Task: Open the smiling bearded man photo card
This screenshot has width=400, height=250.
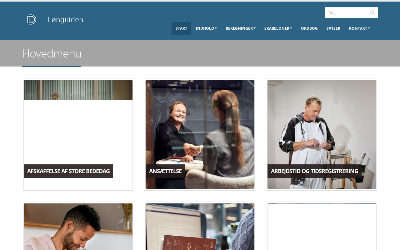Action: 78,227
